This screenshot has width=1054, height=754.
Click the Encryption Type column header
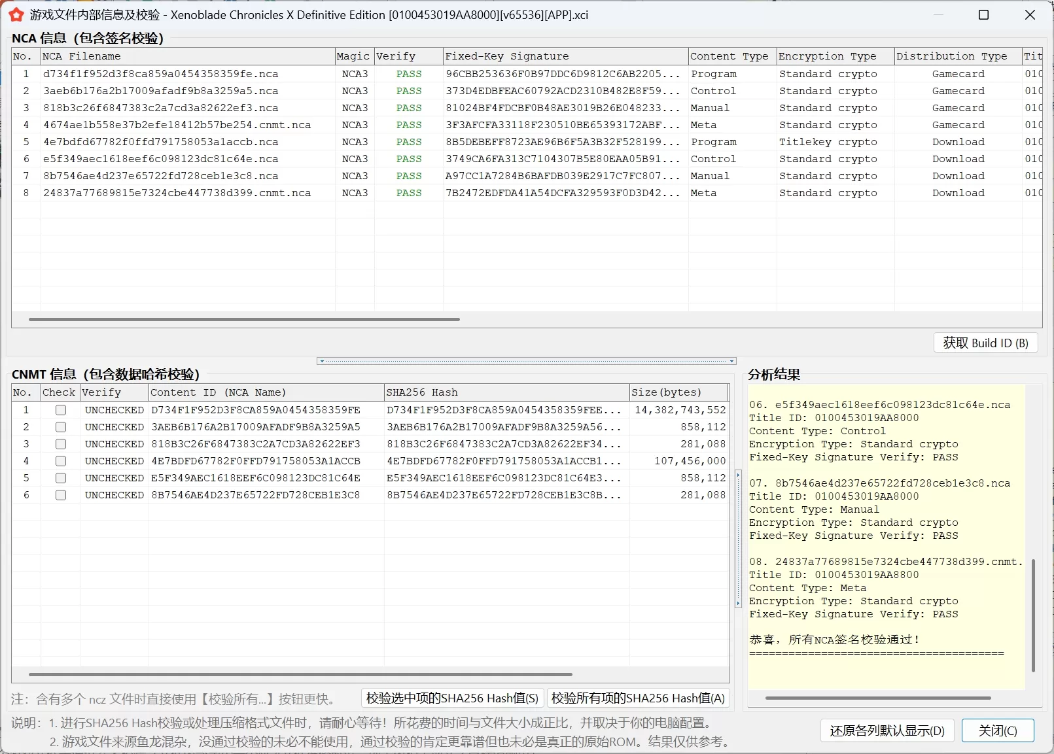coord(835,56)
